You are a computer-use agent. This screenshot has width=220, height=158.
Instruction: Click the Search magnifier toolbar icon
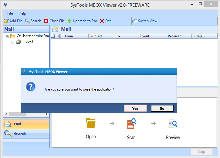tap(27, 21)
